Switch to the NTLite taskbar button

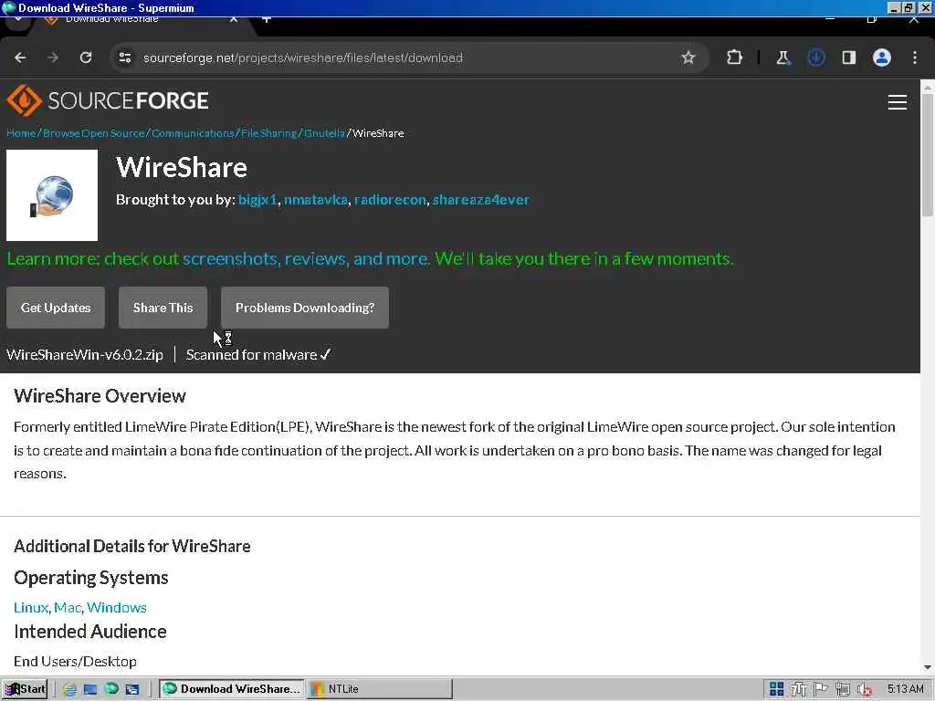point(379,689)
